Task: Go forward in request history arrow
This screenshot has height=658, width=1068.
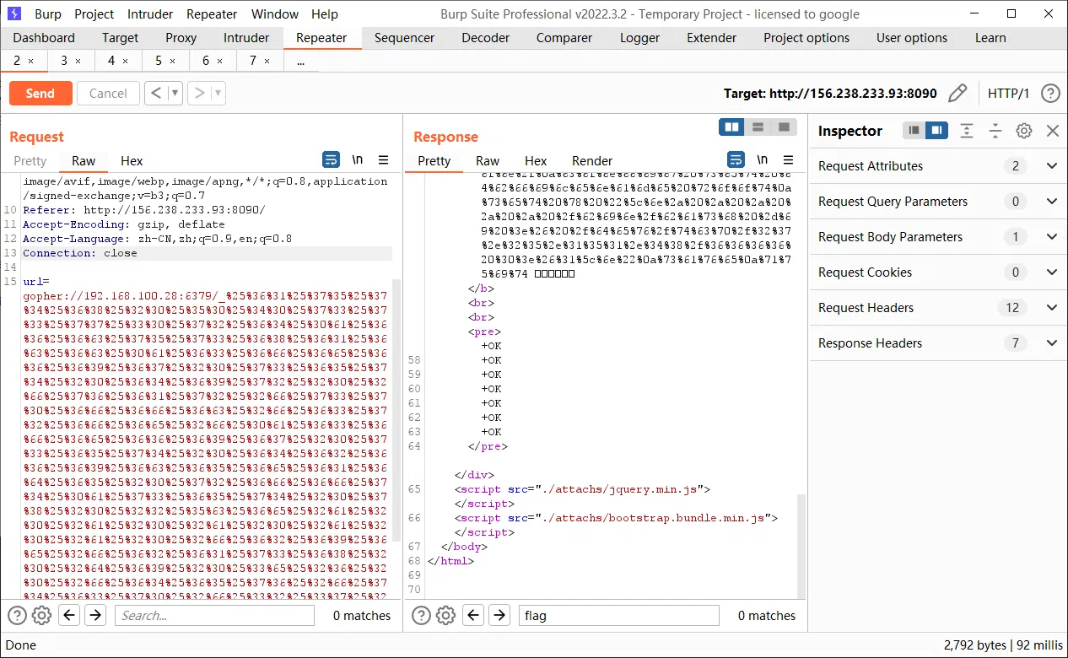Action: [199, 93]
